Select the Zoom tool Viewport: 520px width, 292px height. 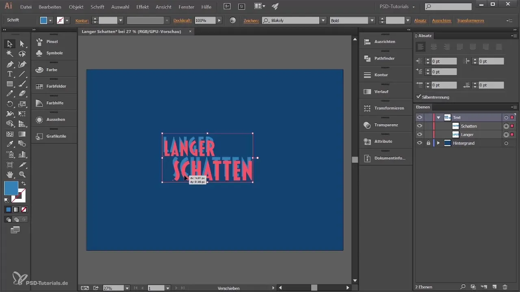pos(22,174)
